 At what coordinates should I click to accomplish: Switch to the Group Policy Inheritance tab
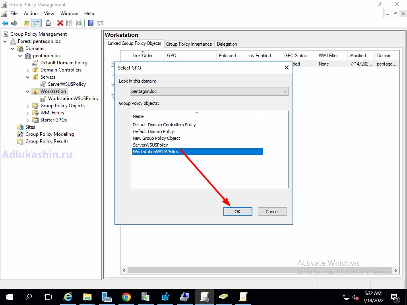[189, 44]
